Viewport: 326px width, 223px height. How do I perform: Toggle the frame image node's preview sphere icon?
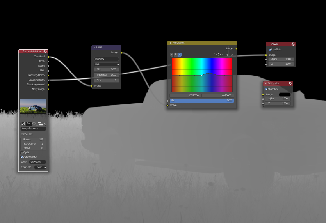point(45,51)
